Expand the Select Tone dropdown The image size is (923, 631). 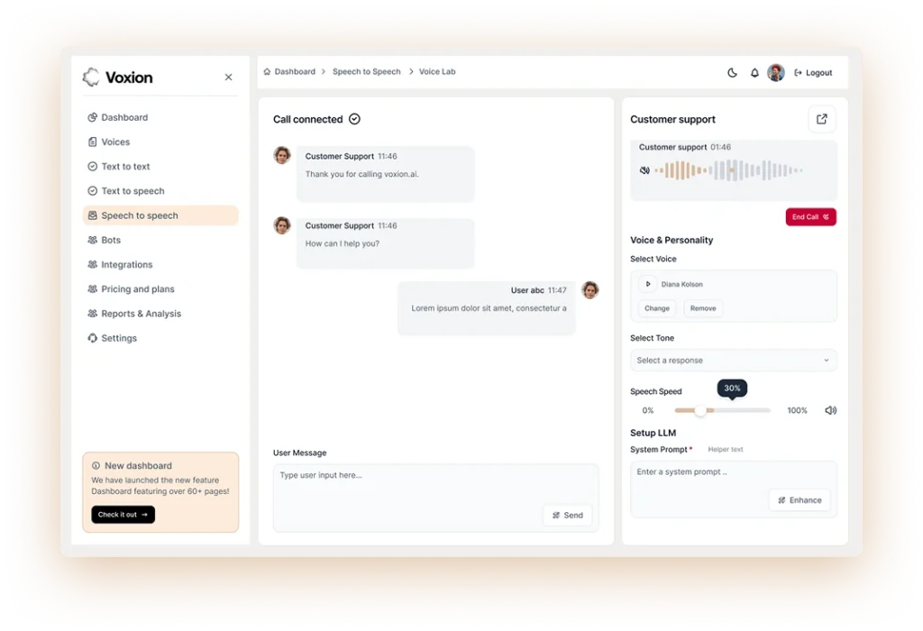[x=734, y=361]
